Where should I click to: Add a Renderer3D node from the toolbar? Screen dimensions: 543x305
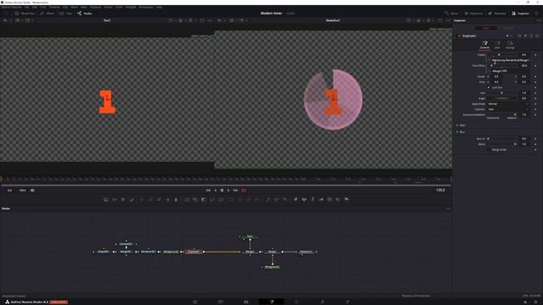click(346, 200)
